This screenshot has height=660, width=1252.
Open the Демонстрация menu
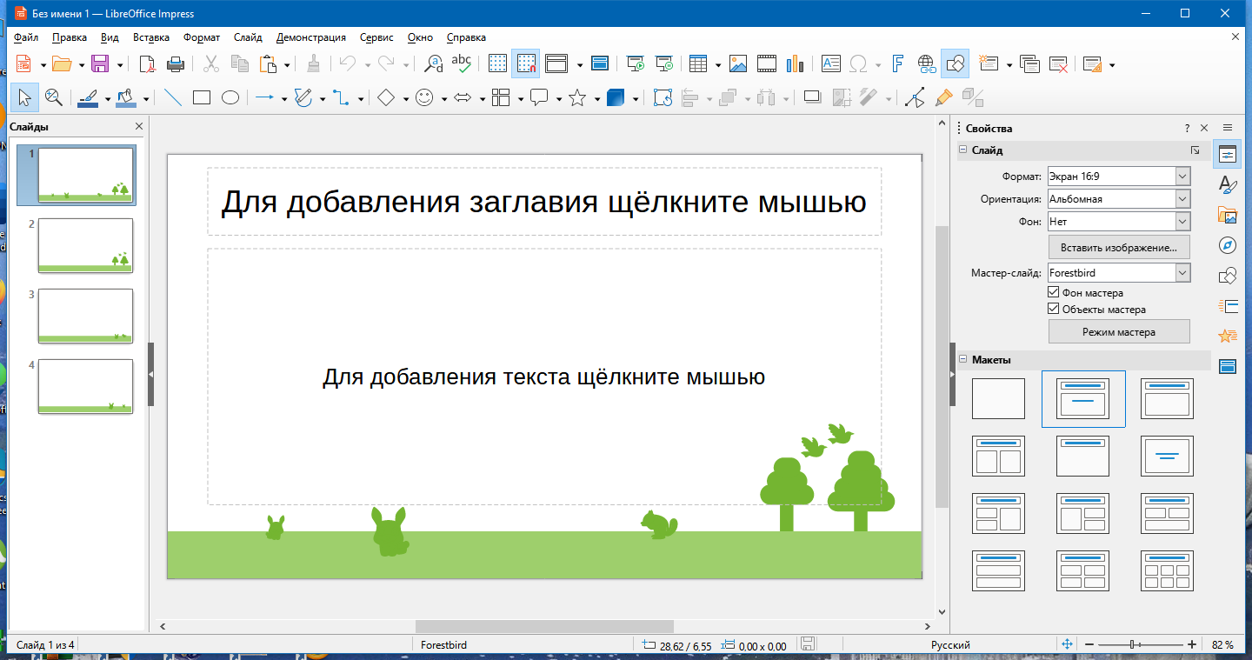(311, 37)
